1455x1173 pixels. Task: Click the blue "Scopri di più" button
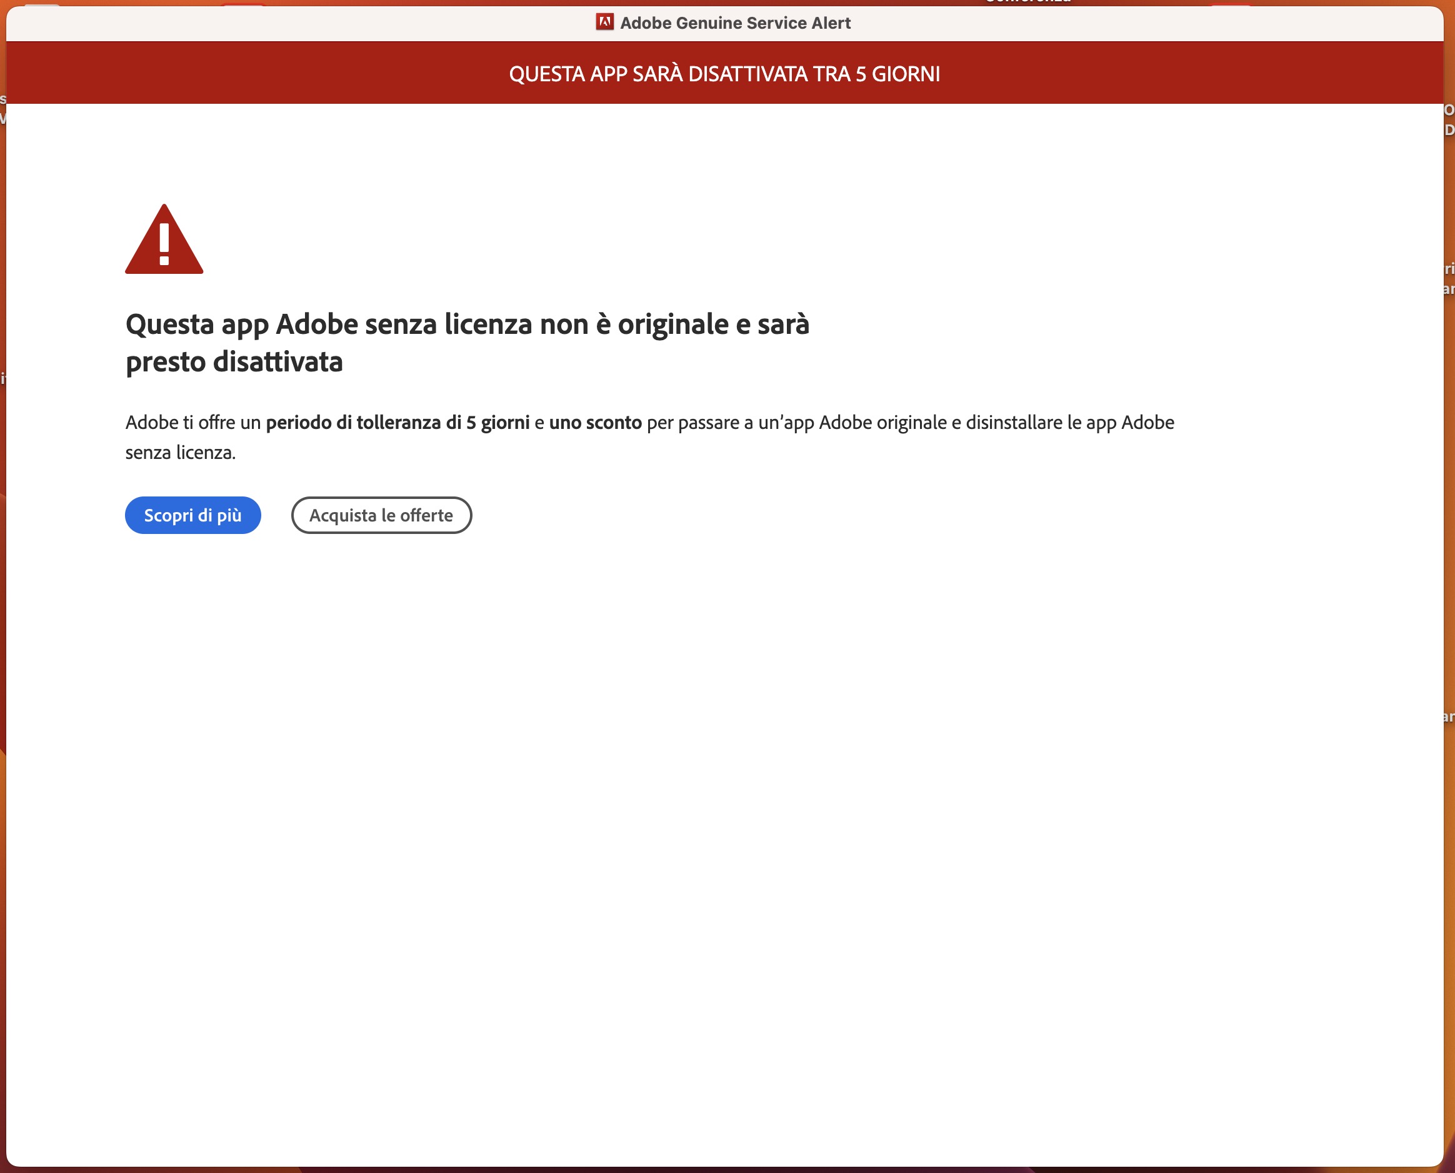192,515
